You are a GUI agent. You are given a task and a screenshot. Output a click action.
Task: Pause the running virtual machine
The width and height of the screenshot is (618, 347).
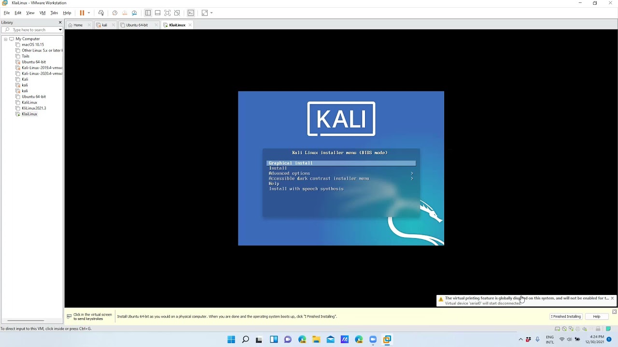[x=82, y=13]
